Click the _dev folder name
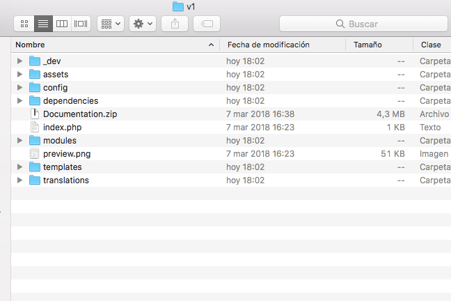 pyautogui.click(x=52, y=61)
